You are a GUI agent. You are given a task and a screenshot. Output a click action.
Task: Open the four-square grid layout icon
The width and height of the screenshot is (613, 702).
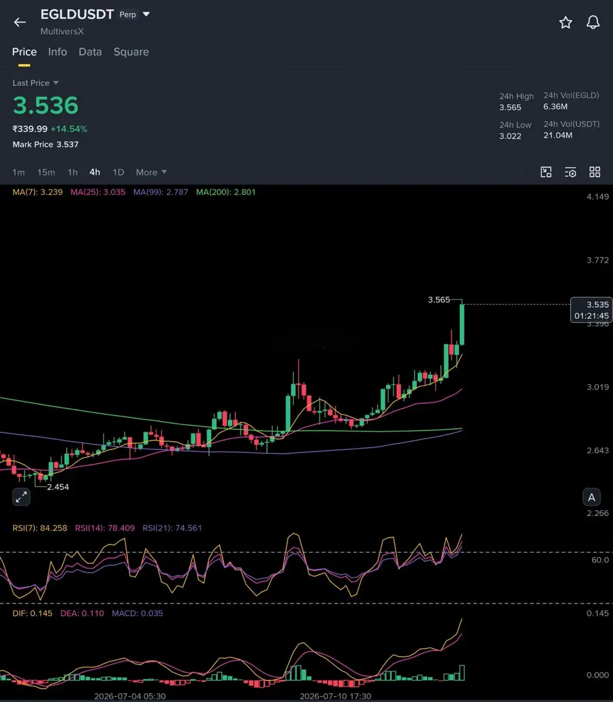595,171
